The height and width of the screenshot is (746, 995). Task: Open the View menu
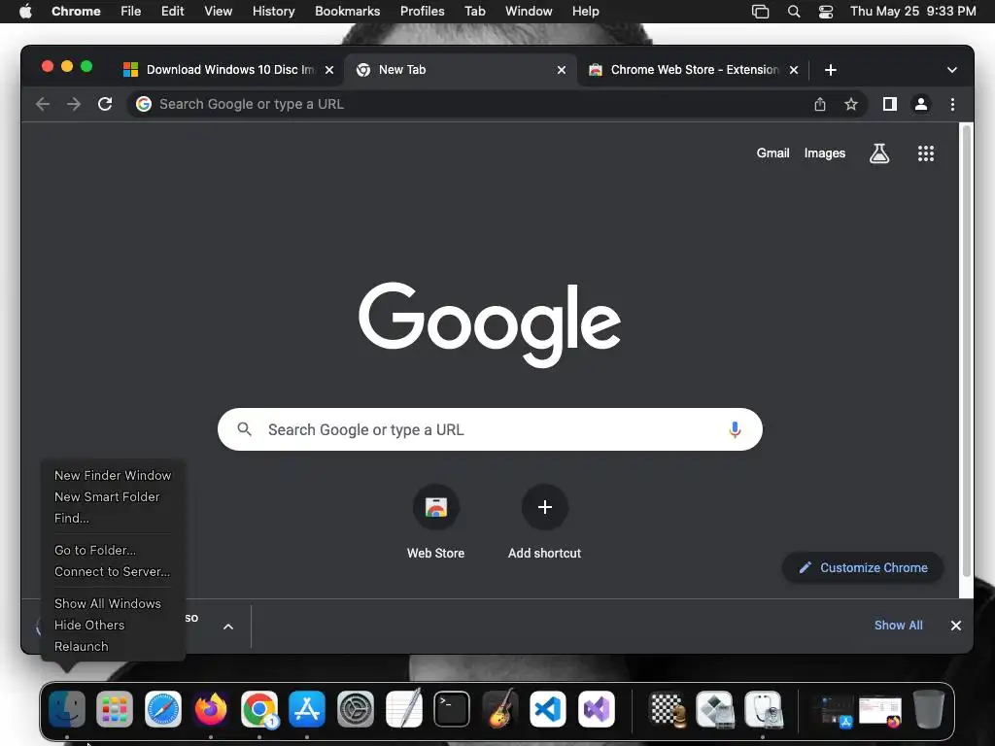tap(218, 12)
